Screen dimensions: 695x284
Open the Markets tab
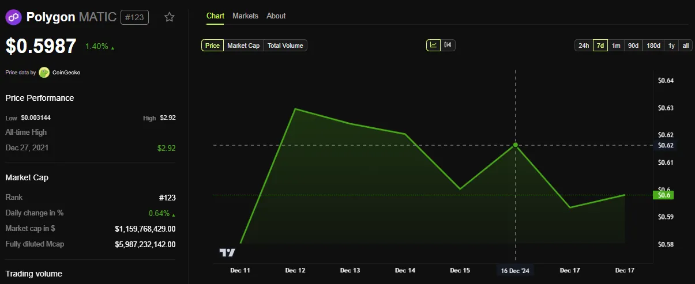pos(245,16)
